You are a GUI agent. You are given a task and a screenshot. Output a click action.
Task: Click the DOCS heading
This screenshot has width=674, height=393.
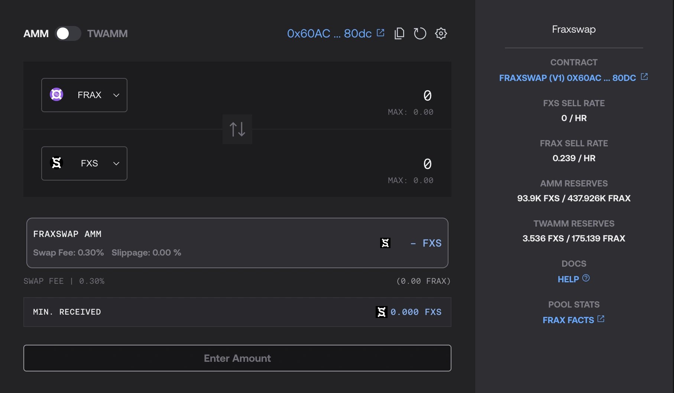(x=574, y=264)
